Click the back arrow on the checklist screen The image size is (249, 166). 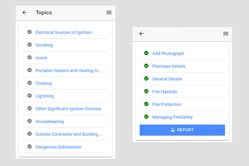pos(141,33)
